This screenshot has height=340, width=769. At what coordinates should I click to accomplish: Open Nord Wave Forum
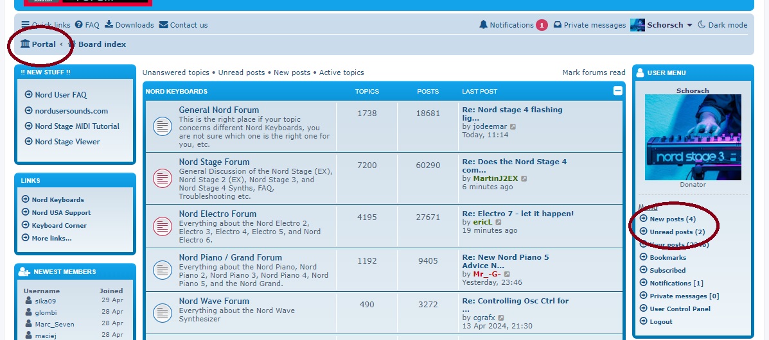click(214, 301)
